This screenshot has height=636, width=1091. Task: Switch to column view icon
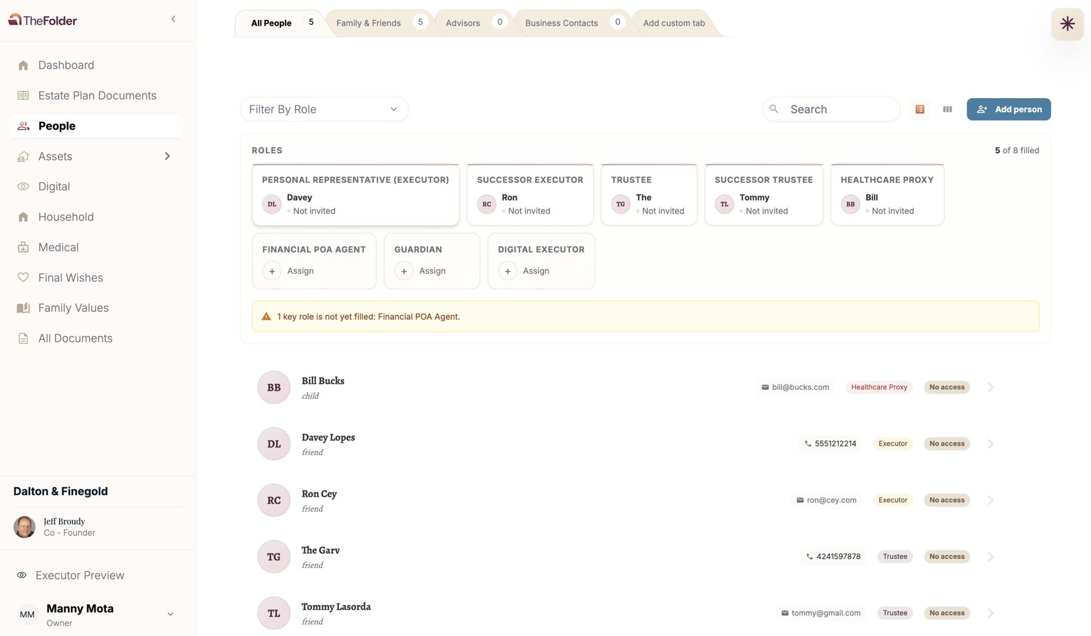pyautogui.click(x=947, y=110)
